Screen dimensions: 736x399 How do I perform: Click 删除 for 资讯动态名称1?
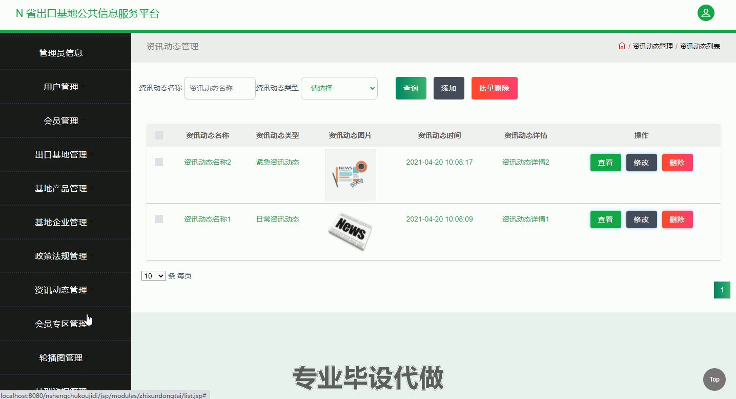pyautogui.click(x=678, y=220)
